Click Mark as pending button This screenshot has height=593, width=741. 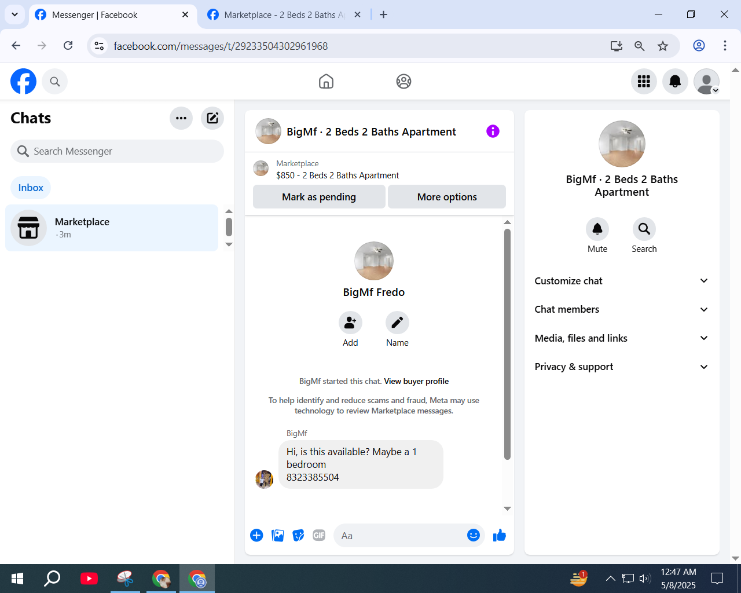coord(319,197)
